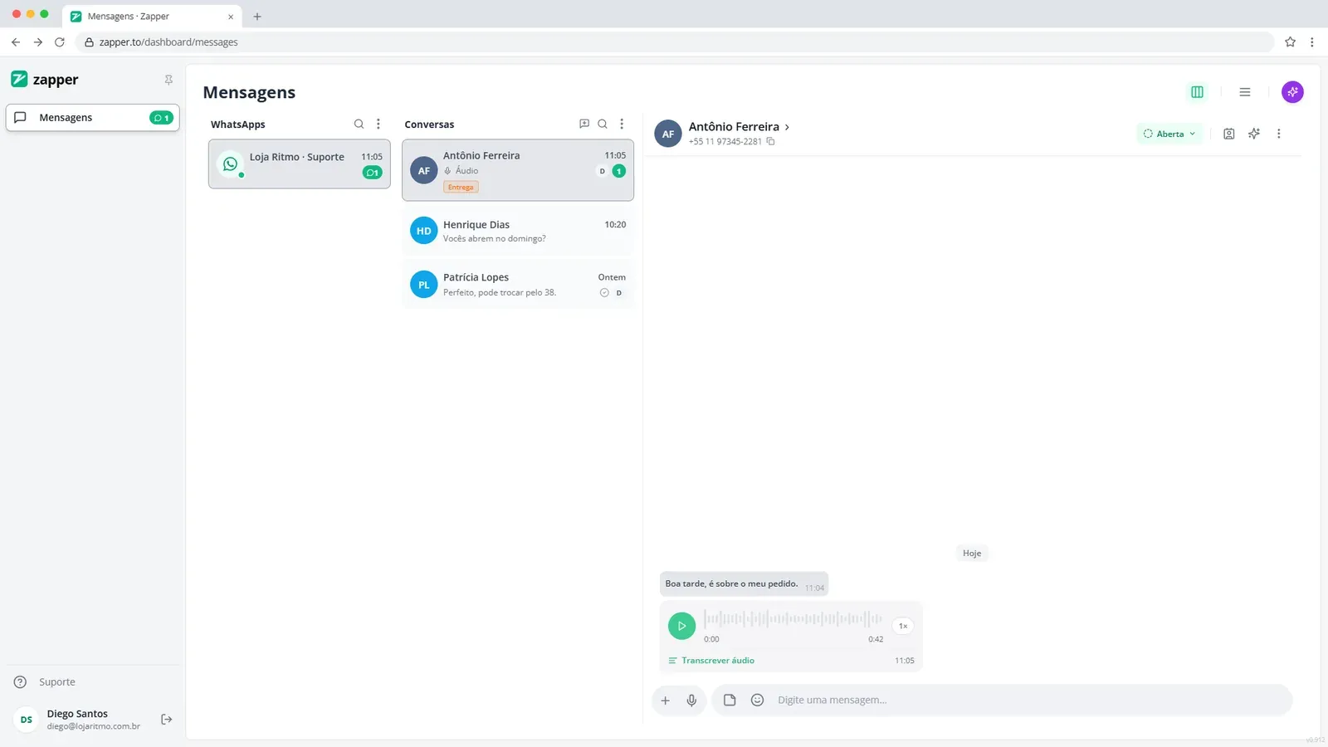The image size is (1328, 747).
Task: Open the WhatsApps panel three-dot menu
Action: [x=378, y=124]
